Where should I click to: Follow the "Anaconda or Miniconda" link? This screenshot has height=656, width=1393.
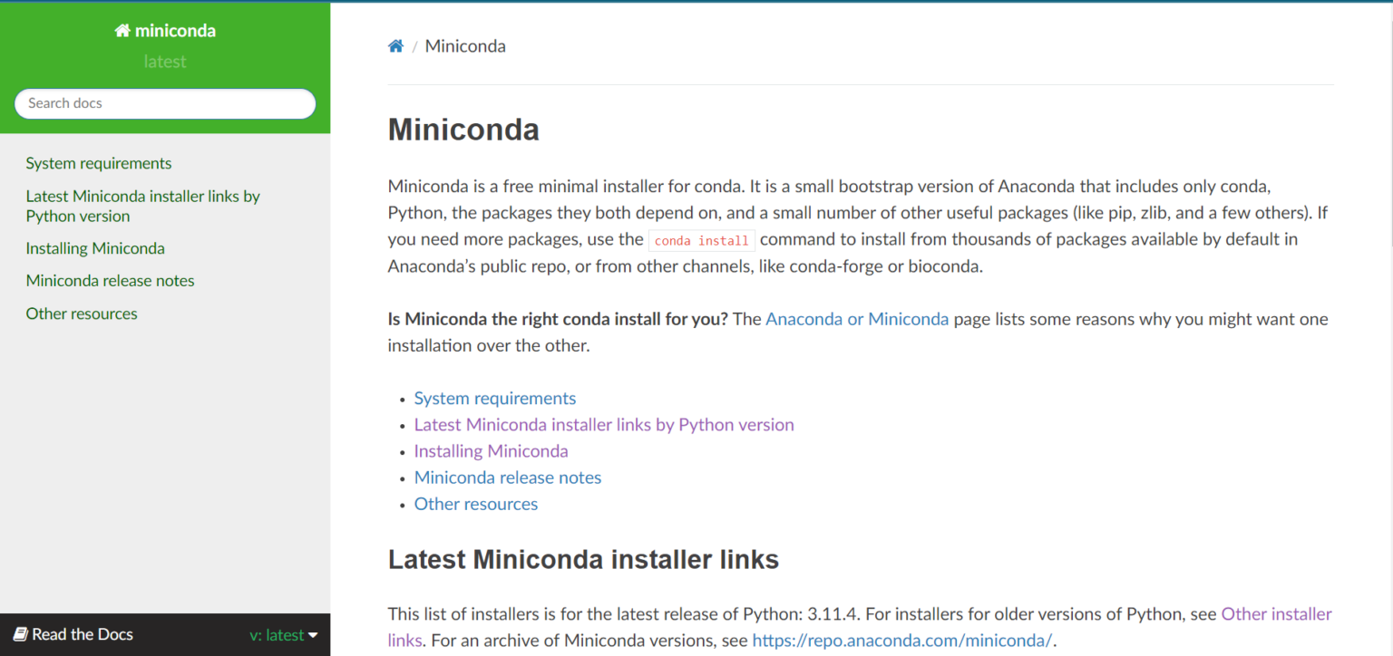[856, 319]
